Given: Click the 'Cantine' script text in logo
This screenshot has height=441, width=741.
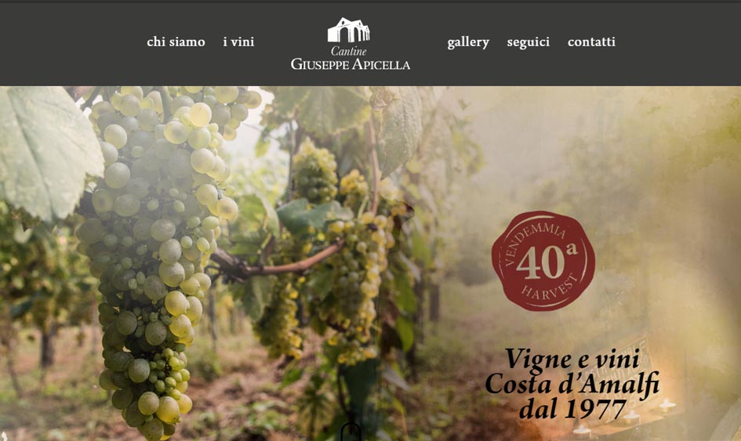Looking at the screenshot, I should pos(349,50).
